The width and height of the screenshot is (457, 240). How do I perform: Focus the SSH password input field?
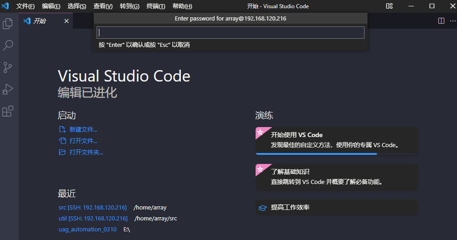point(231,32)
